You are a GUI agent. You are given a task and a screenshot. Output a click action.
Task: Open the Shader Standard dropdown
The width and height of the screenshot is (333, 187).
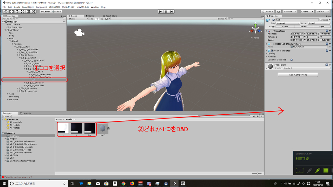click(x=307, y=68)
